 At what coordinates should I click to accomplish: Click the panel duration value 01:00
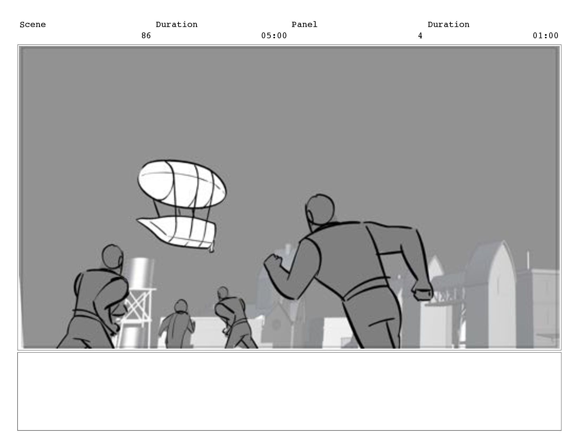pos(546,36)
